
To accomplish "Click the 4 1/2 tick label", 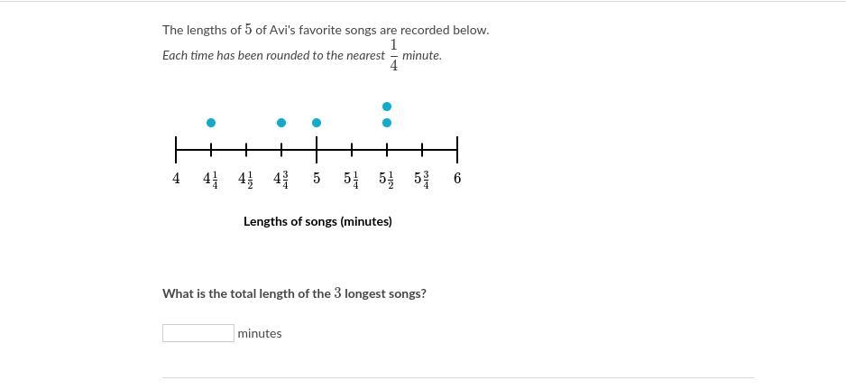I will pyautogui.click(x=246, y=180).
